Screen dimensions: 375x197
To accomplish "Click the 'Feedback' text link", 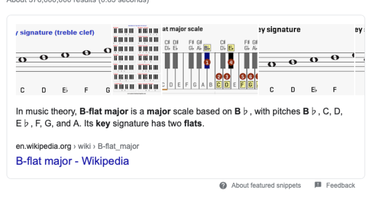I will (x=340, y=186).
